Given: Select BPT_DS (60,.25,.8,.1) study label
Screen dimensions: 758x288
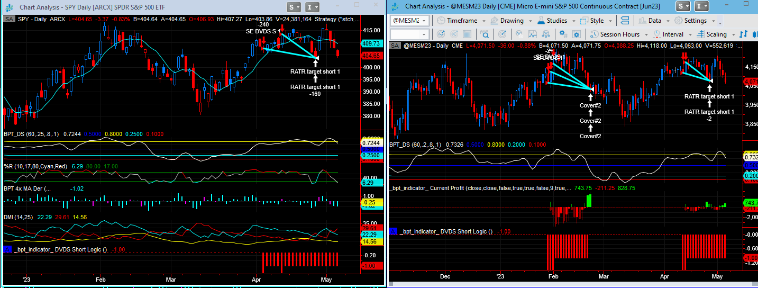Looking at the screenshot, I should [31, 134].
